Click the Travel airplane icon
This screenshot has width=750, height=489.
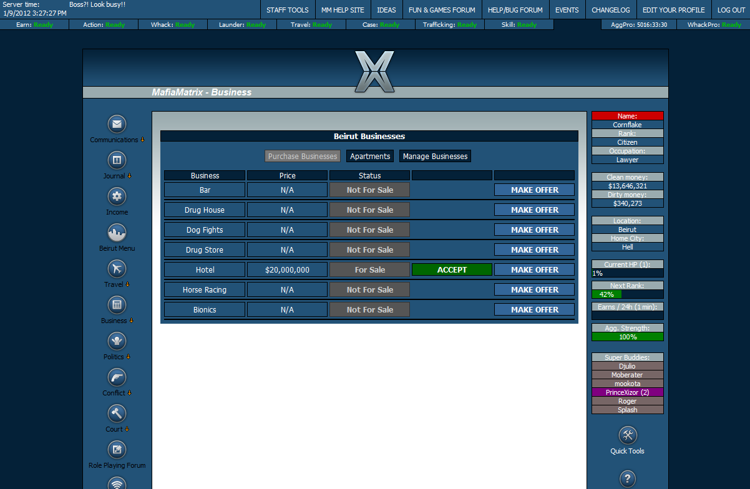[117, 269]
